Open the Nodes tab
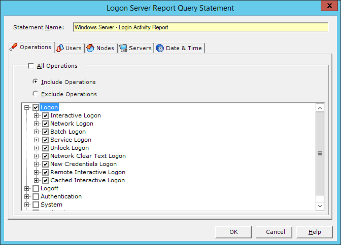Image resolution: width=341 pixels, height=245 pixels. tap(101, 48)
